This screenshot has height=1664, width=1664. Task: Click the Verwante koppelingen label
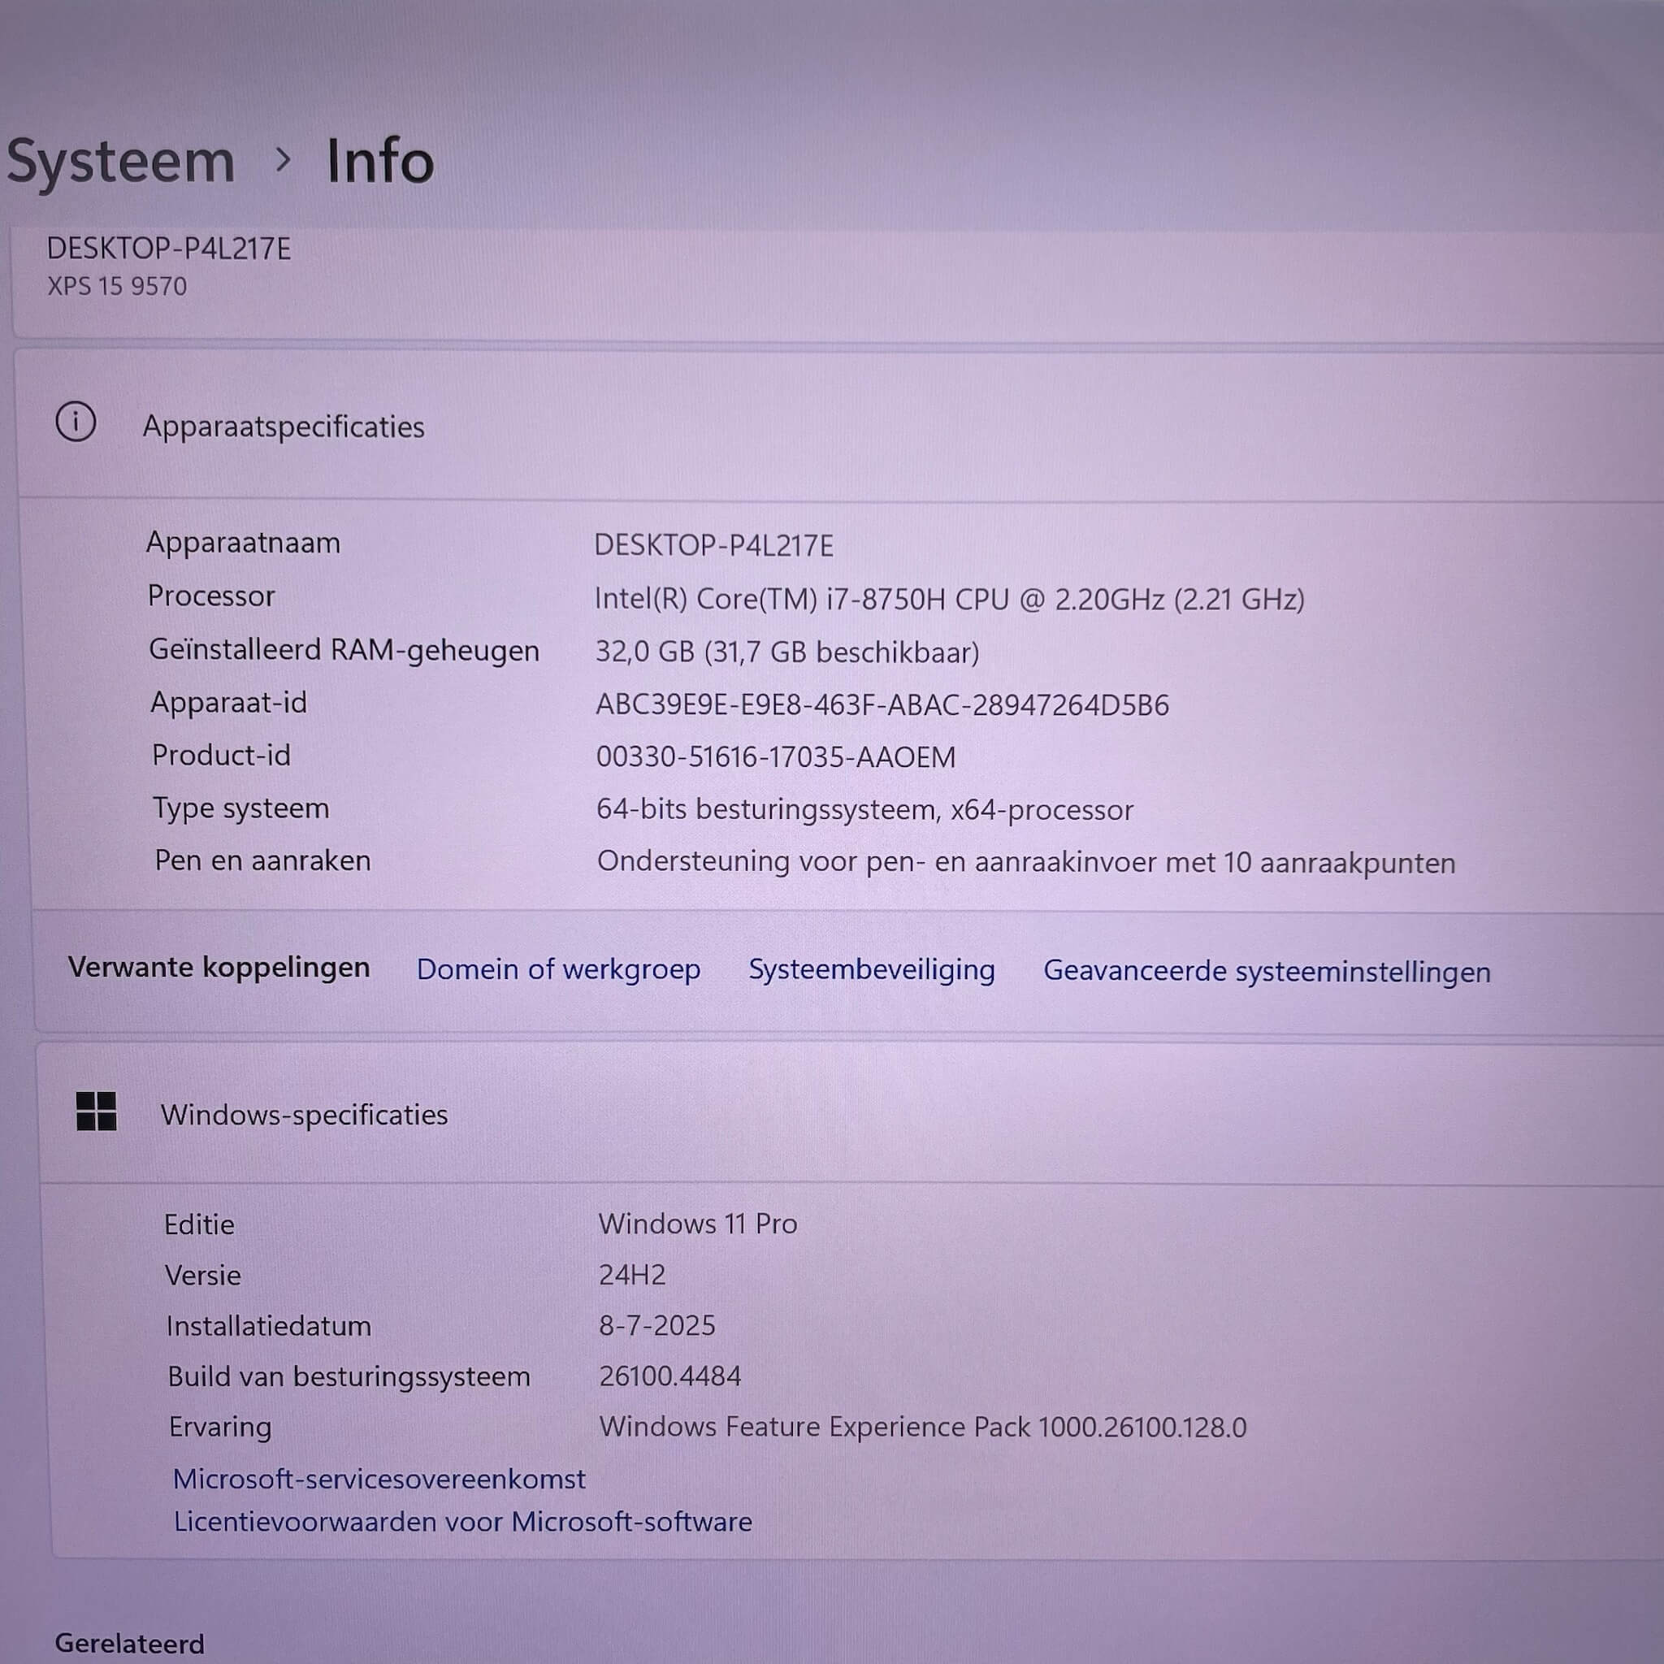tap(219, 967)
